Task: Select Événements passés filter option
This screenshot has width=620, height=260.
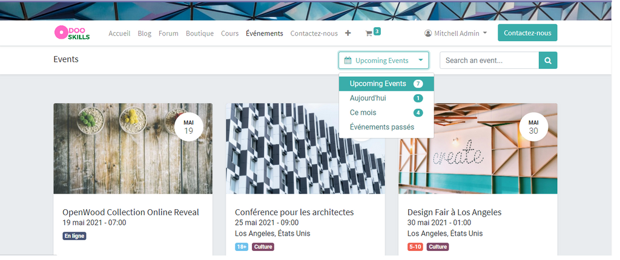Action: pos(381,127)
